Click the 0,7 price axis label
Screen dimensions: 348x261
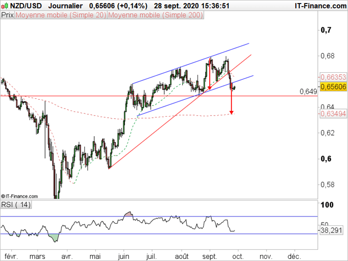click(x=326, y=30)
